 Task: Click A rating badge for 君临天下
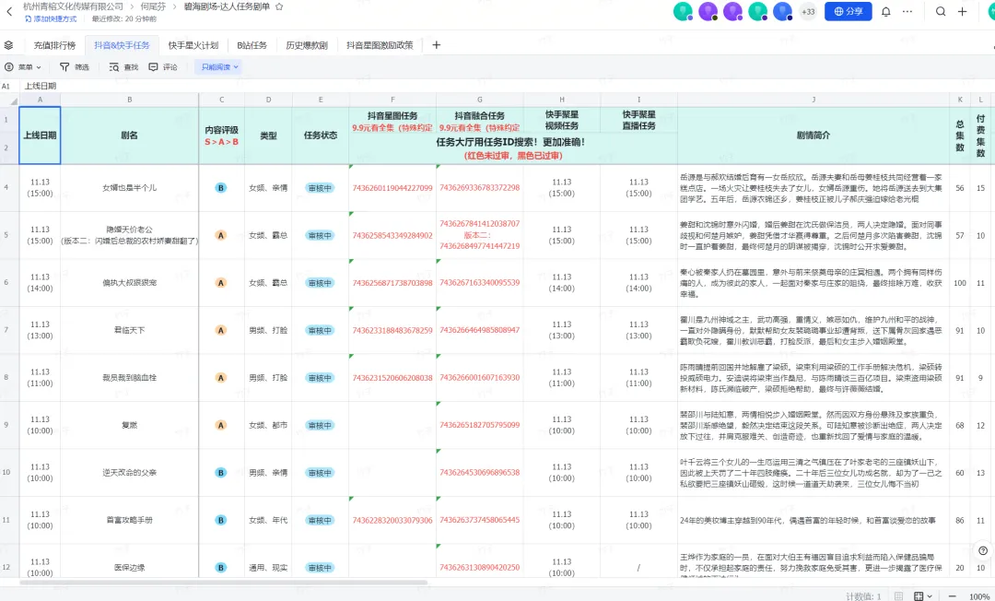tap(221, 330)
